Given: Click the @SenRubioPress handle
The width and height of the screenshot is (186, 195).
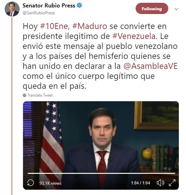Looking at the screenshot, I should pos(39,13).
